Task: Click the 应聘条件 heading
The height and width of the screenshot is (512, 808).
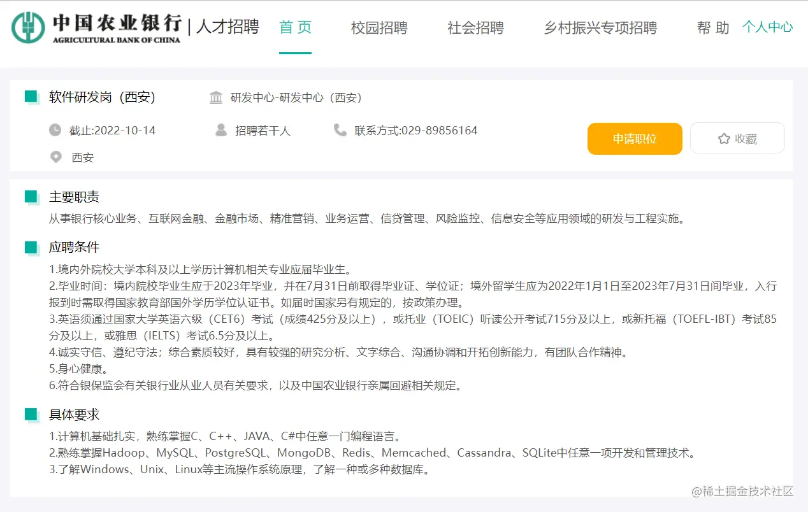Action: pos(74,247)
